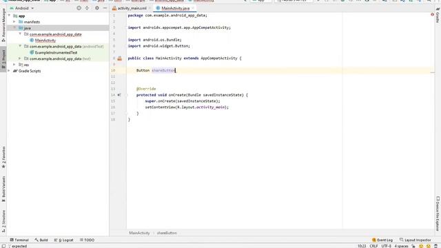This screenshot has width=441, height=248.
Task: Expand the manifests folder
Action: pyautogui.click(x=14, y=21)
